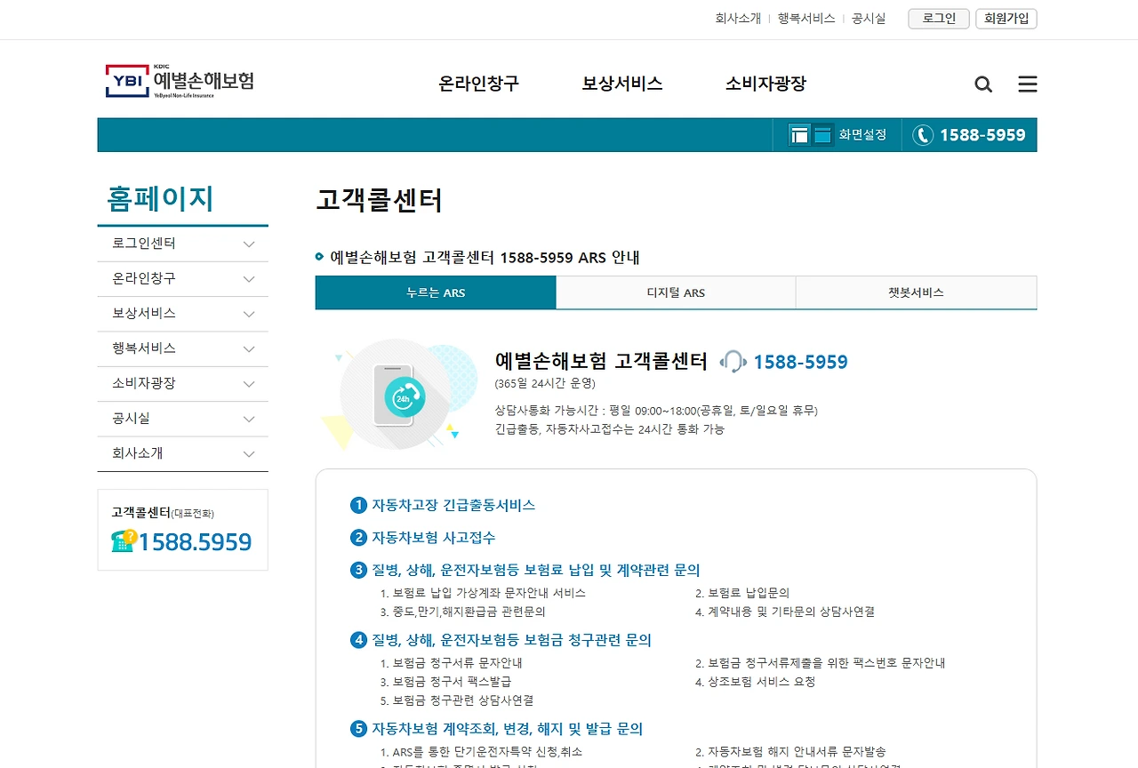
Task: Click '2. 보험료 납입문의' item
Action: click(x=742, y=593)
